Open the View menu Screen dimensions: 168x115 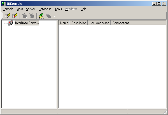click(20, 9)
